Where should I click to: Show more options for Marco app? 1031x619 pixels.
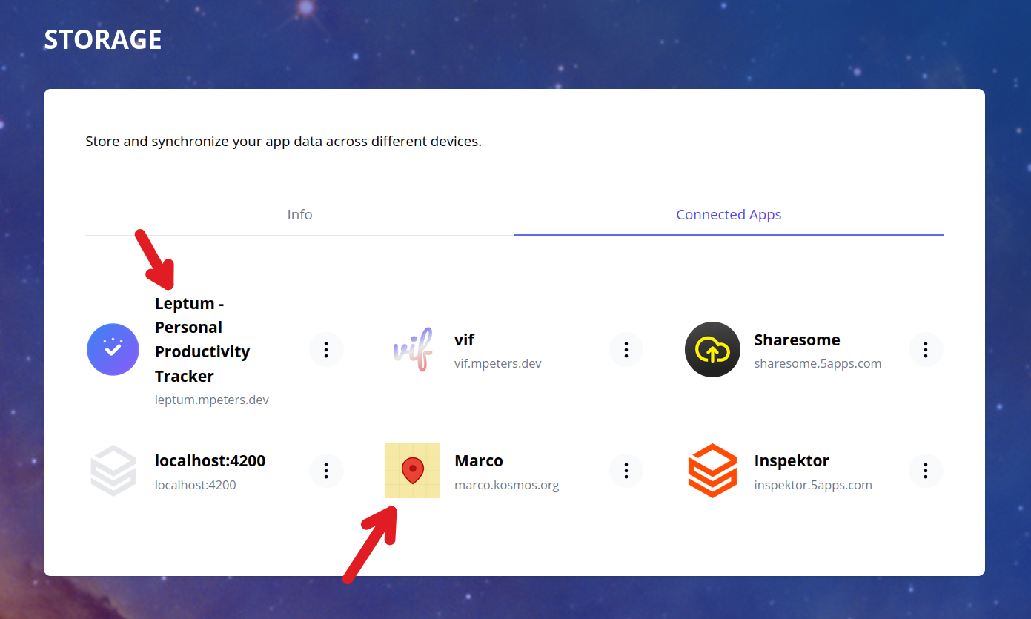626,471
